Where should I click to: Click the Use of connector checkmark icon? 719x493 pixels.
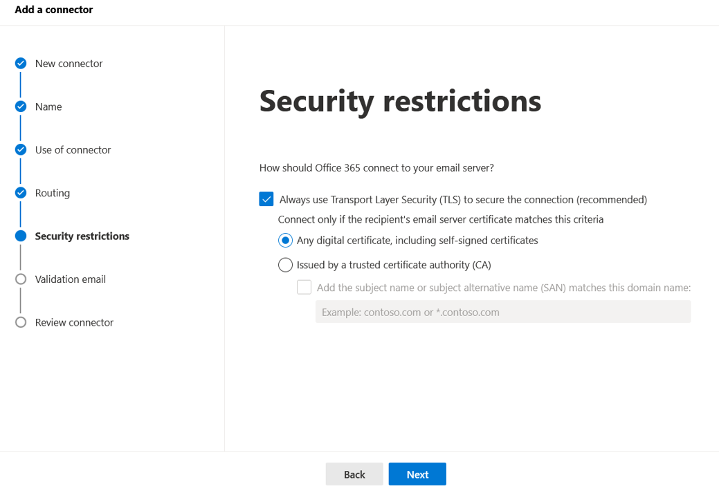point(21,150)
